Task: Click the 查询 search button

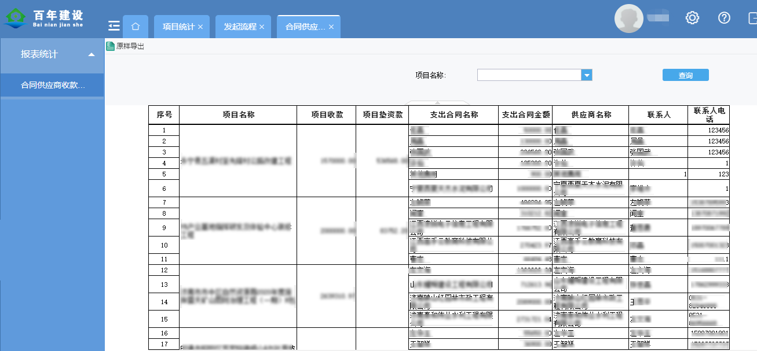Action: click(686, 75)
